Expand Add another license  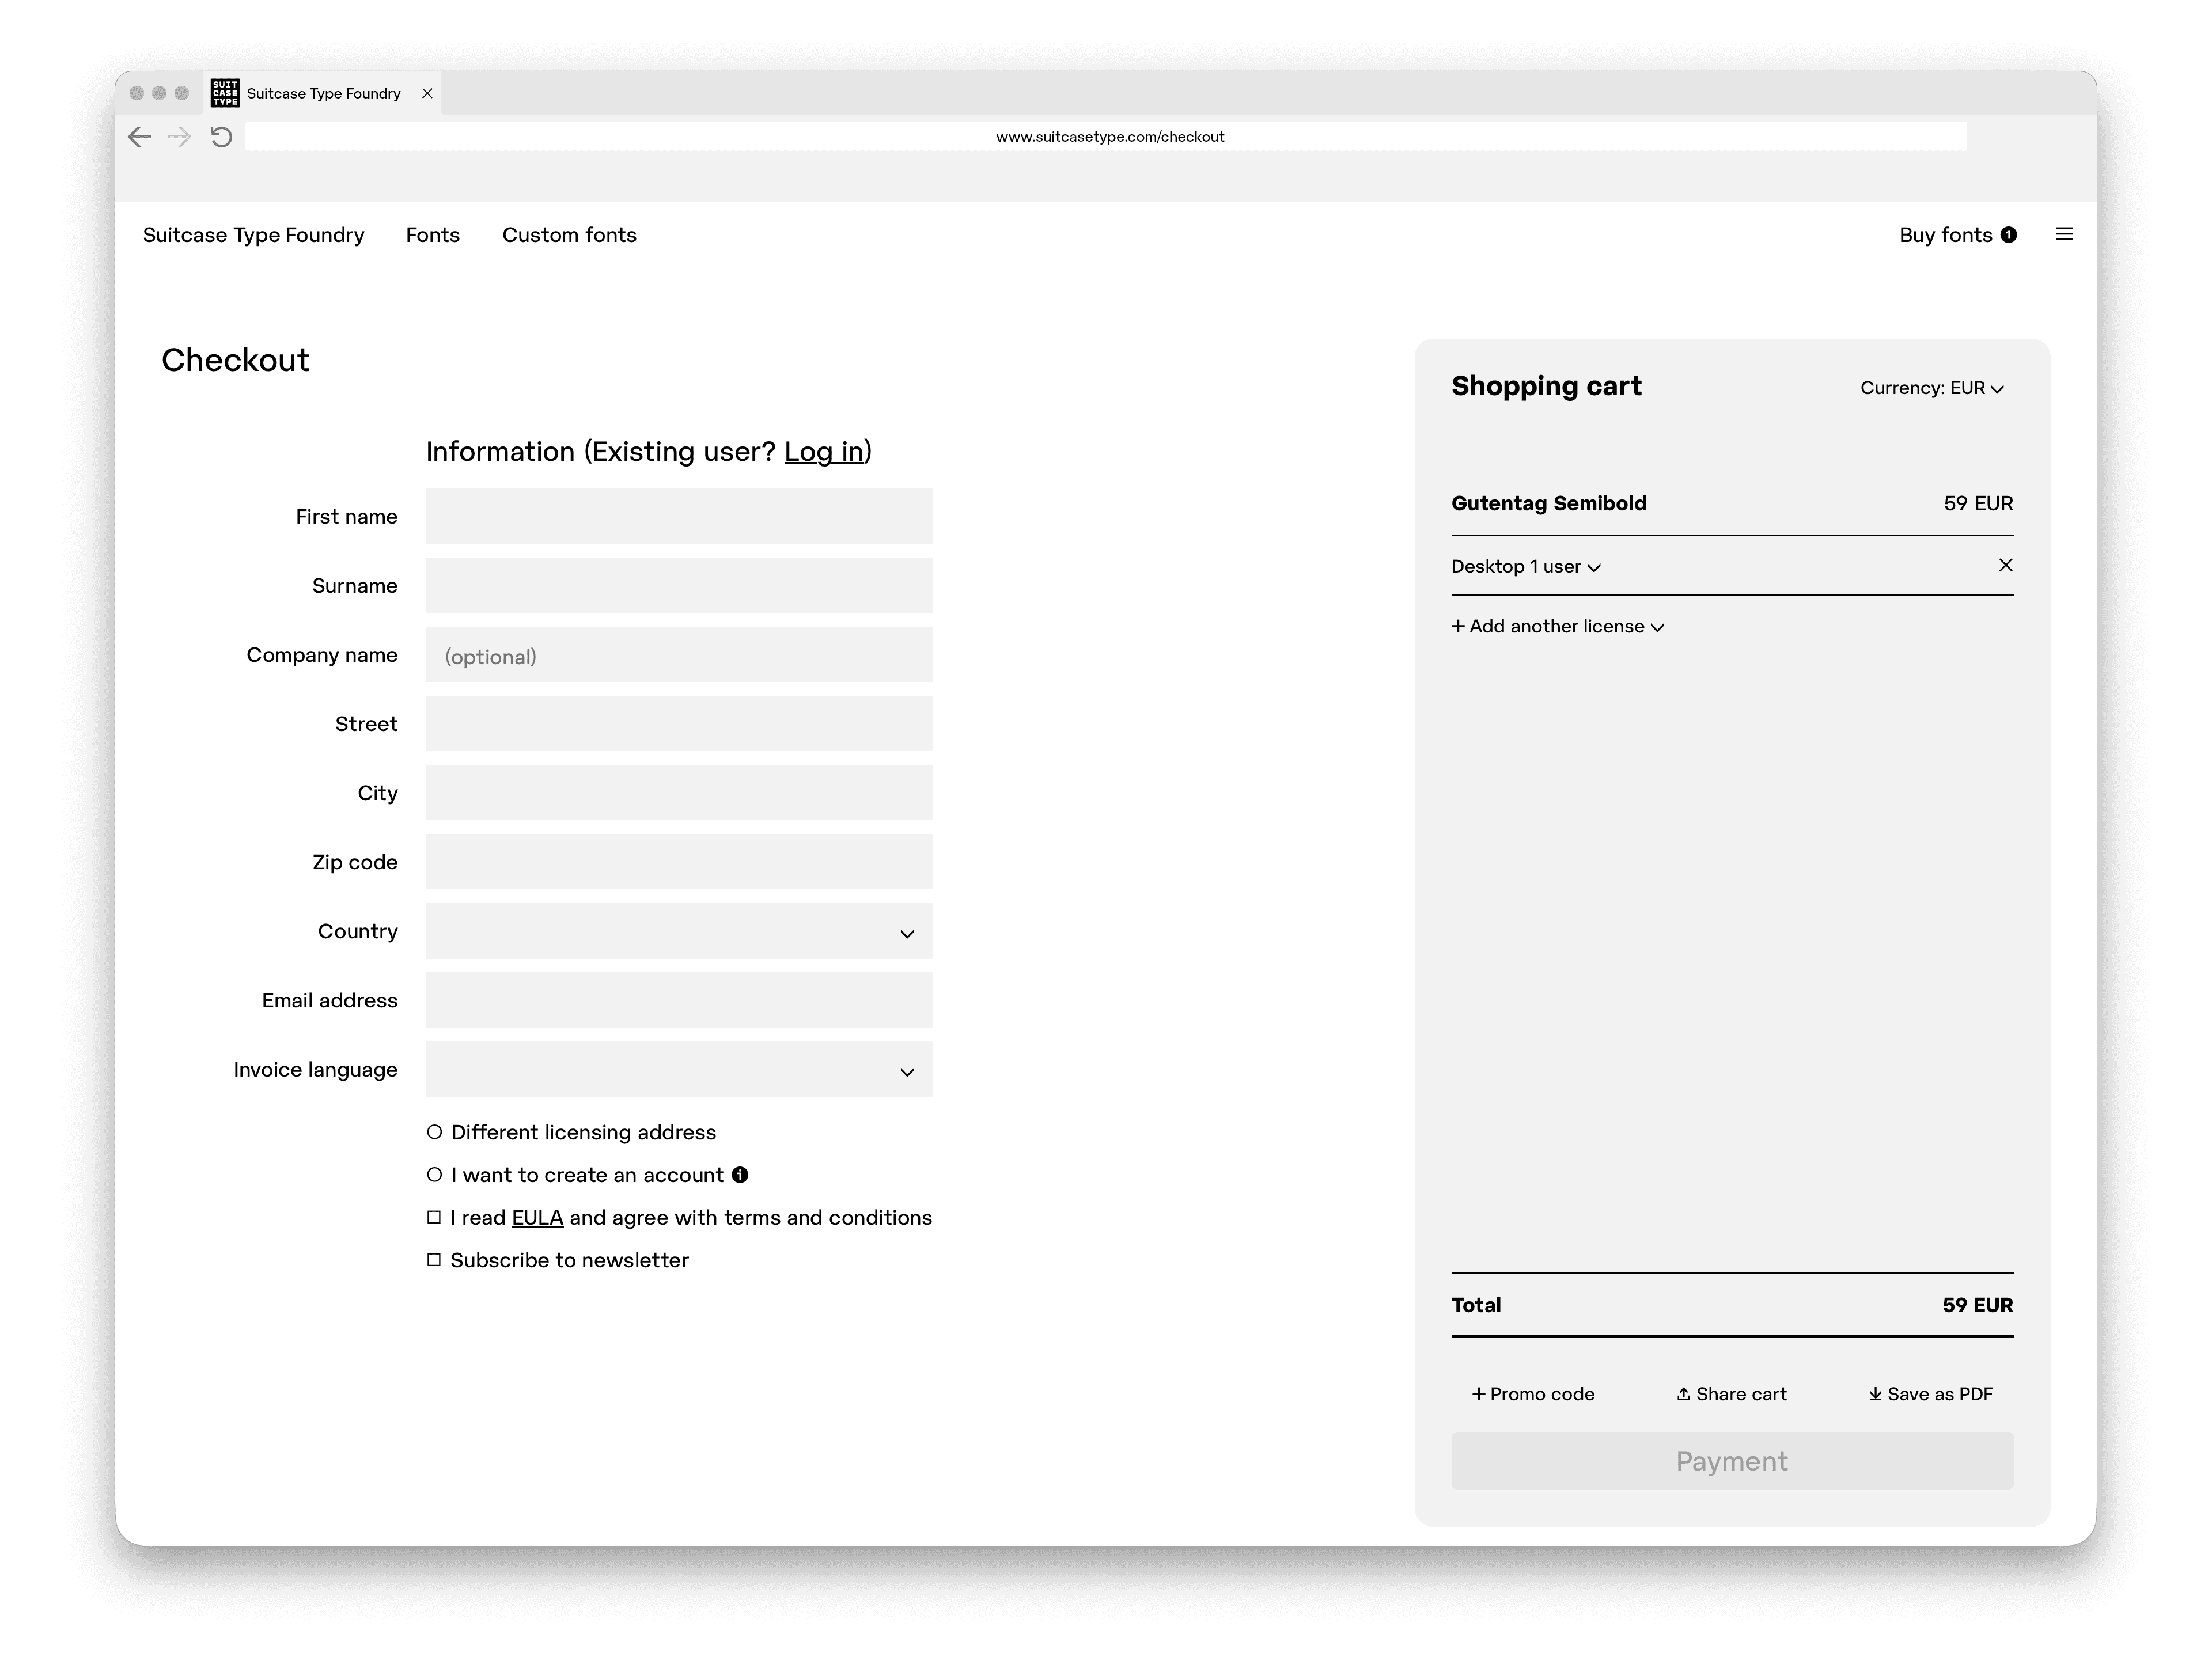point(1557,626)
